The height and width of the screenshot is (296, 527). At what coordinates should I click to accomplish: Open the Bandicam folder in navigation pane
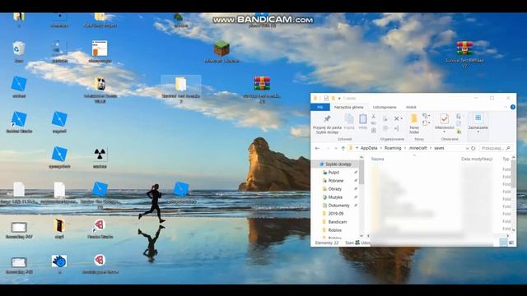click(337, 222)
